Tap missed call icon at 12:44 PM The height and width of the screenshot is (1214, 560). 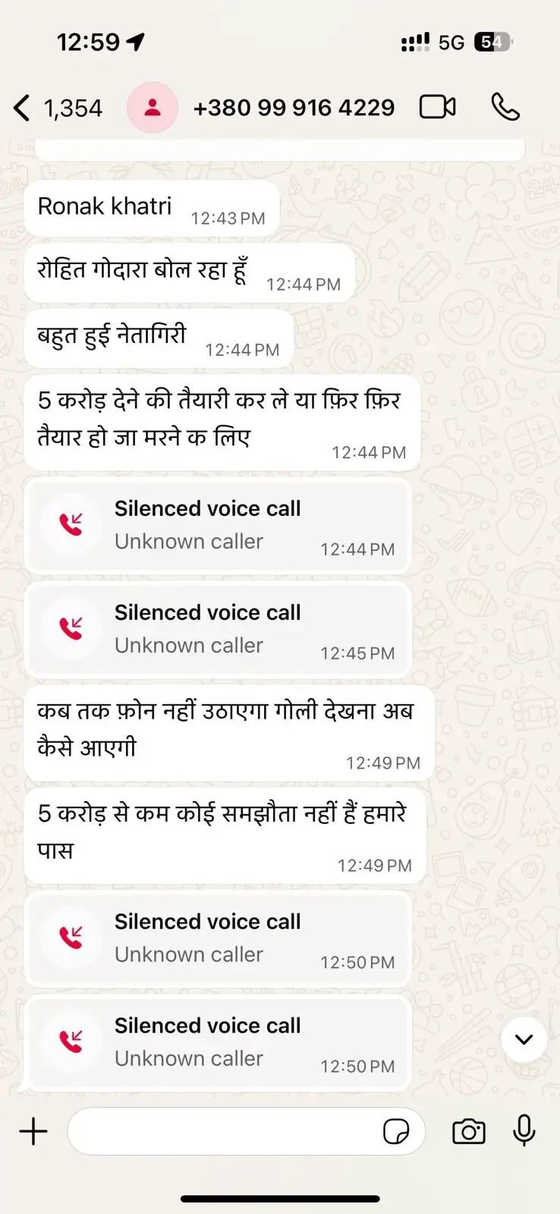[71, 524]
